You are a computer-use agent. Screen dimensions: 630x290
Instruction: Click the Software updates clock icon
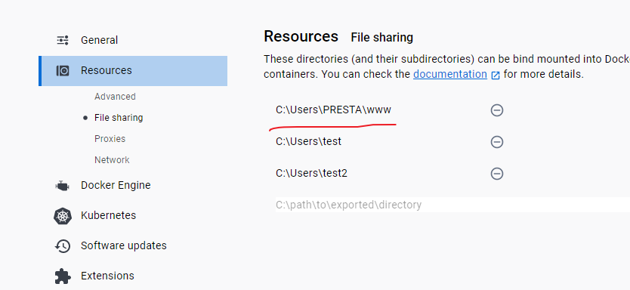click(63, 245)
